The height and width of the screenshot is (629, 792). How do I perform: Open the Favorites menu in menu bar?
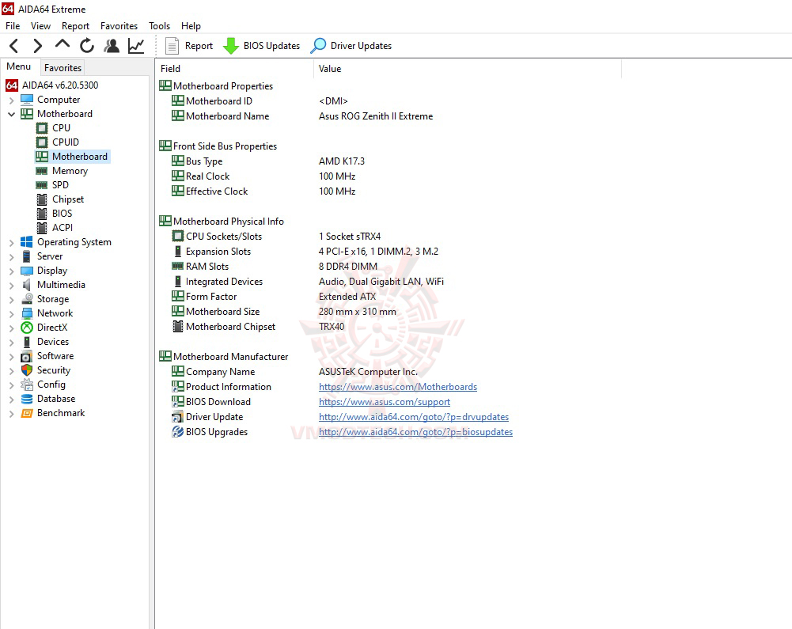click(x=119, y=26)
